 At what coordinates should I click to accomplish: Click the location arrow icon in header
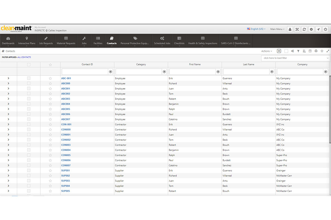click(x=318, y=29)
